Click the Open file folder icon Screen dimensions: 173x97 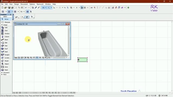(5, 8)
